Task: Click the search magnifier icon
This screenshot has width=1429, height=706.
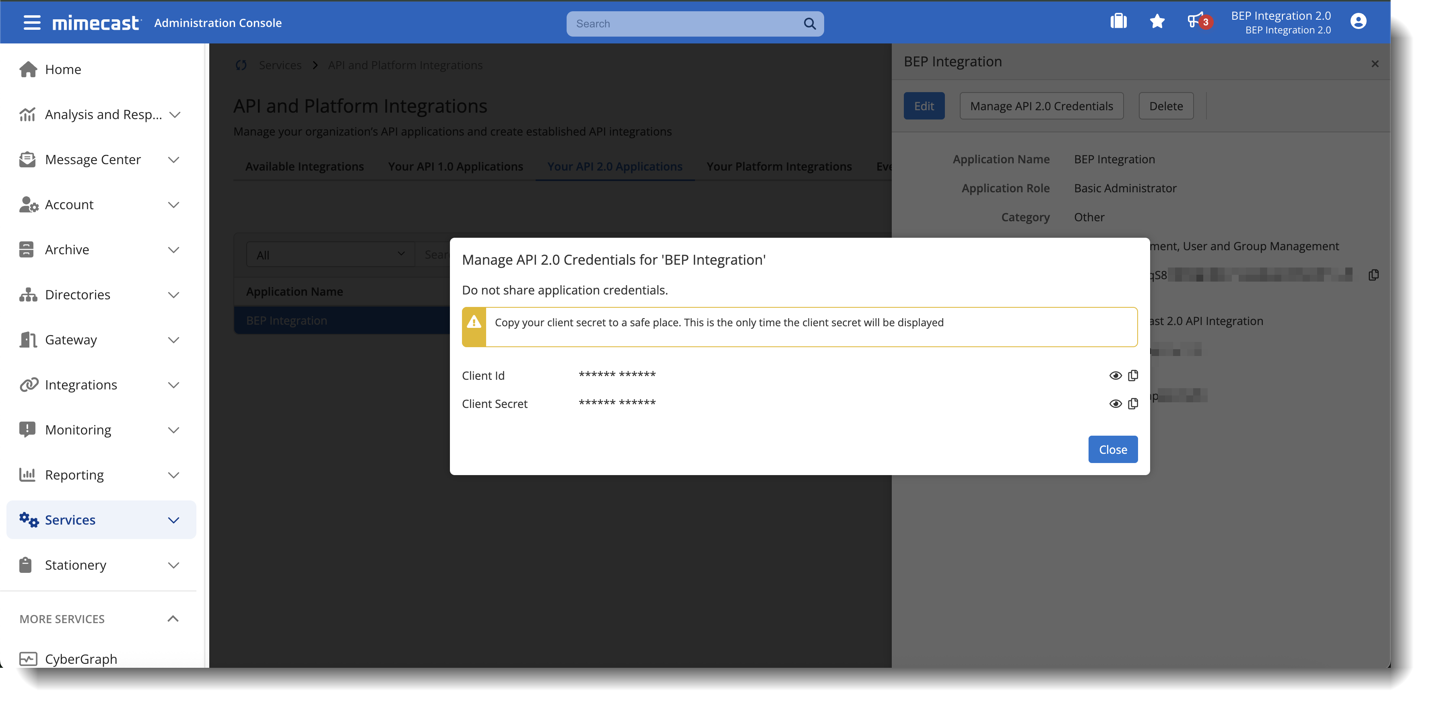Action: click(x=809, y=23)
